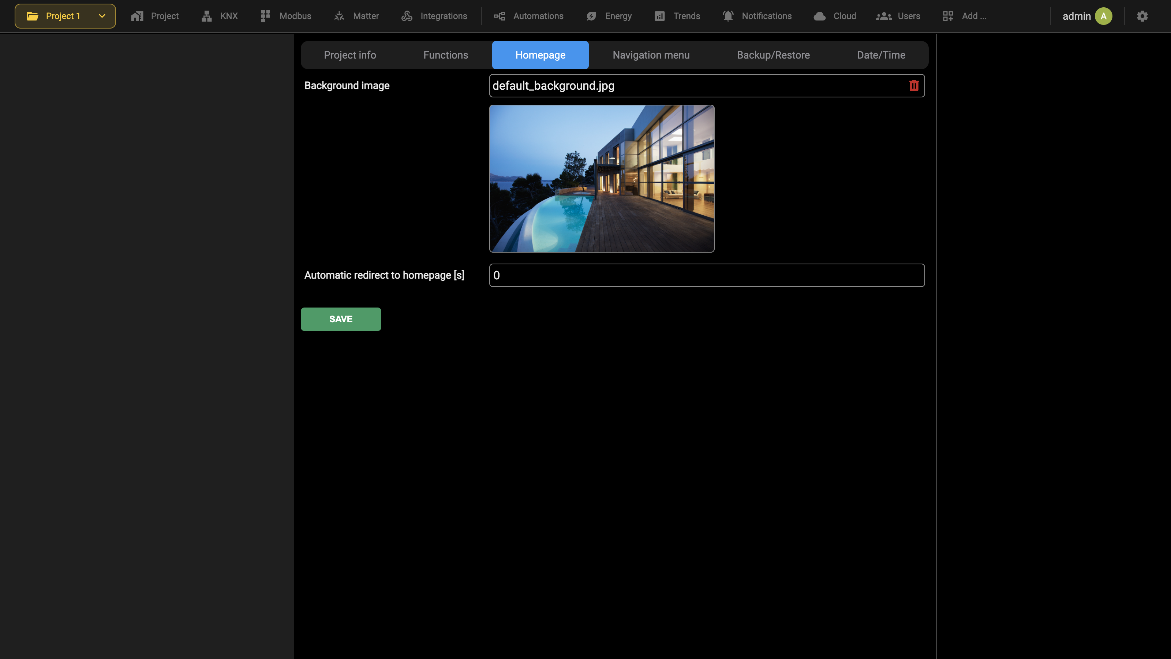Click the Notifications menu label
This screenshot has height=659, width=1171.
(766, 16)
